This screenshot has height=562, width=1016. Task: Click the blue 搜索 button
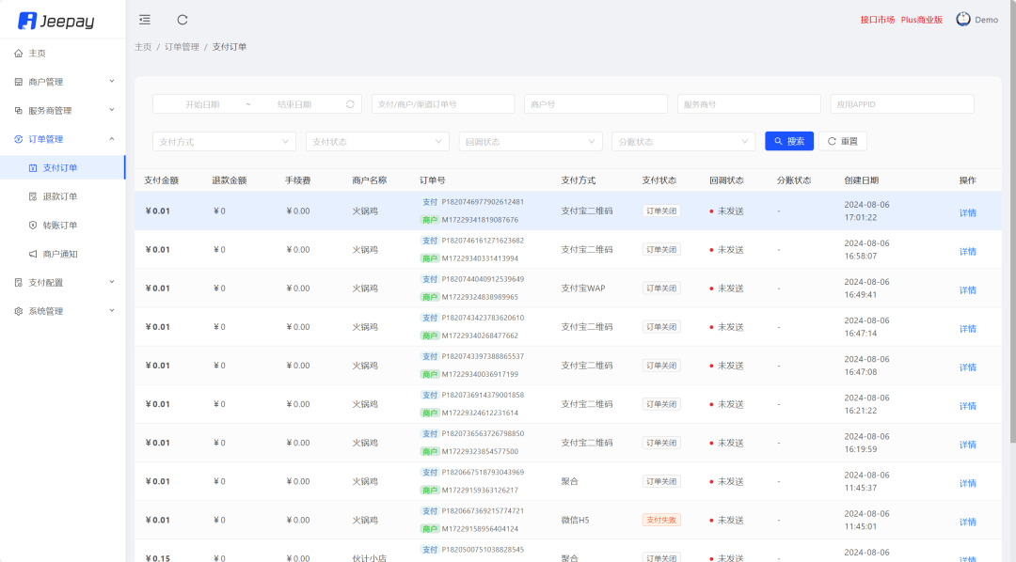click(789, 141)
